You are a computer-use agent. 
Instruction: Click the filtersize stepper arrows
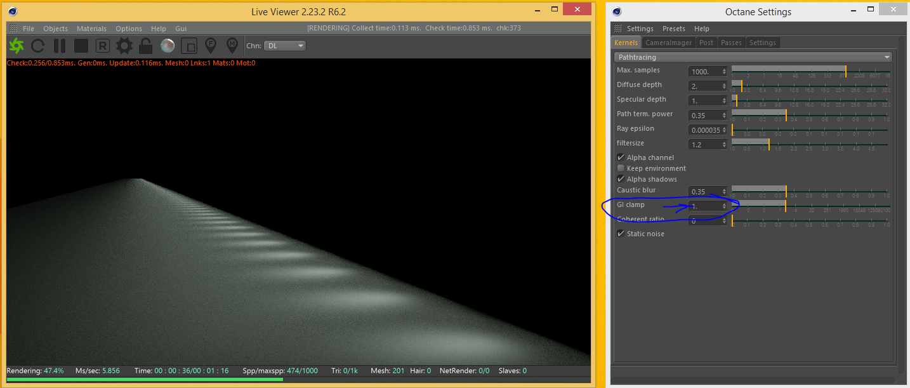[724, 145]
